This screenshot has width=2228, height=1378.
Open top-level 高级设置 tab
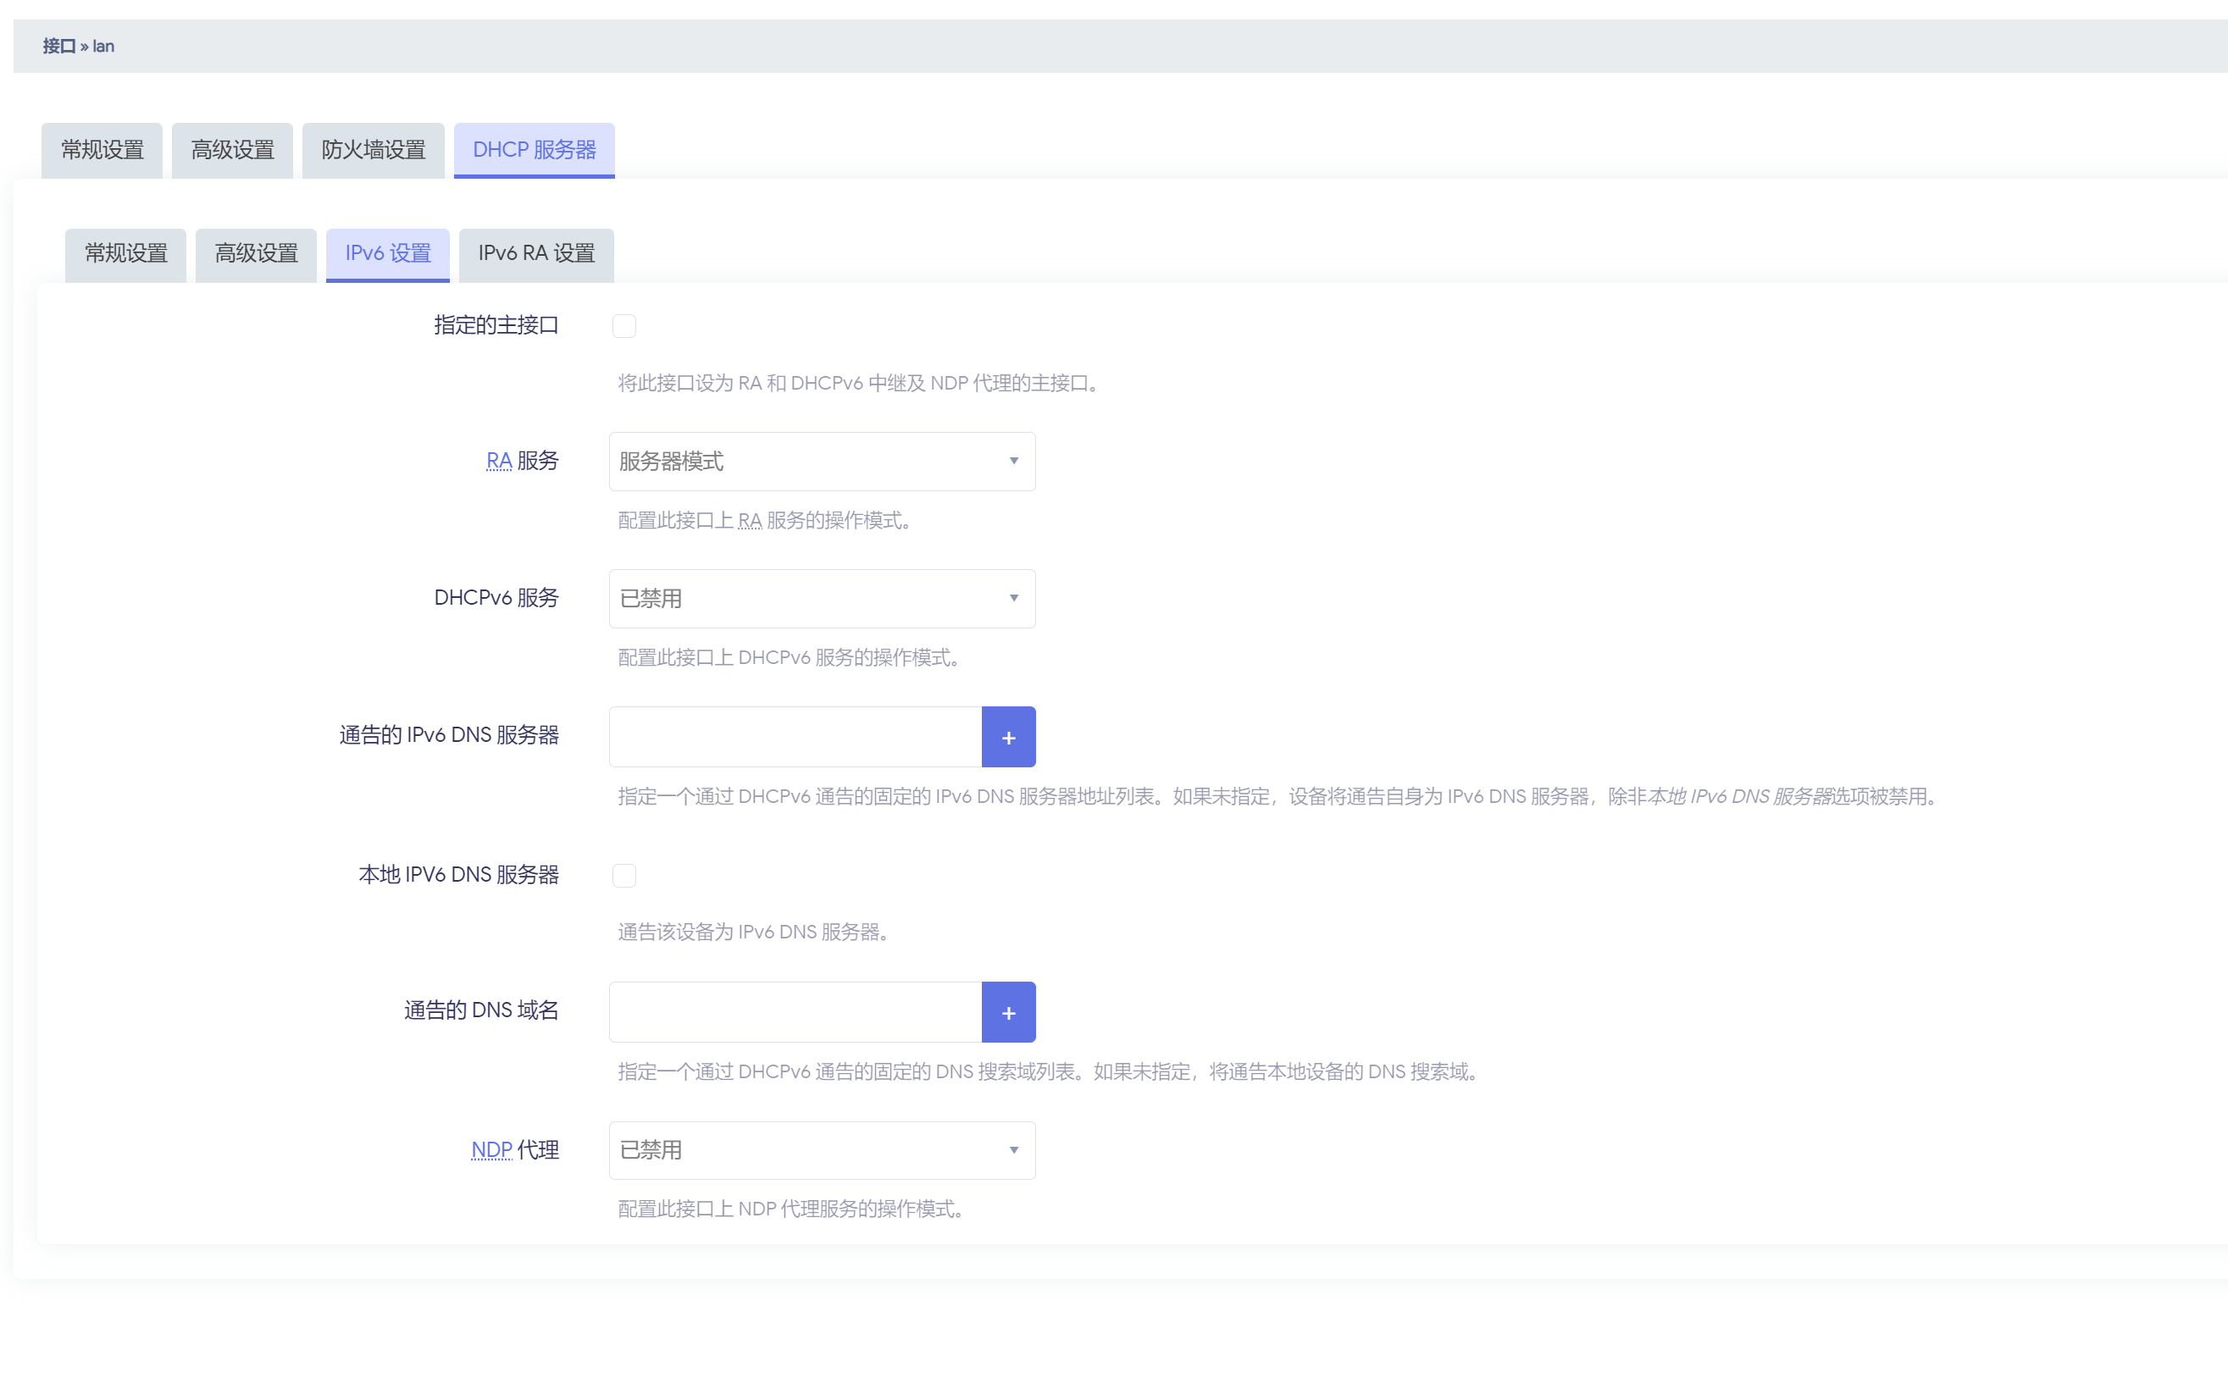[231, 151]
